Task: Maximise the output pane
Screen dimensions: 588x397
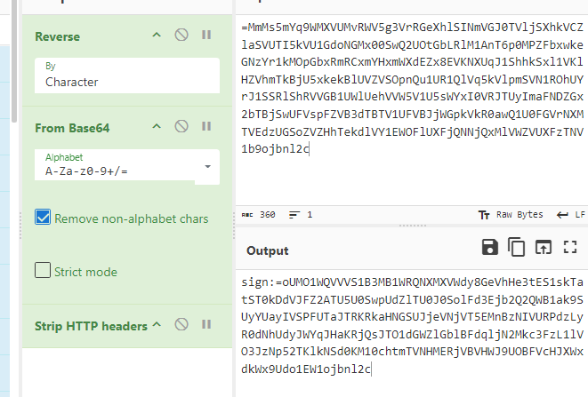Action: click(570, 248)
